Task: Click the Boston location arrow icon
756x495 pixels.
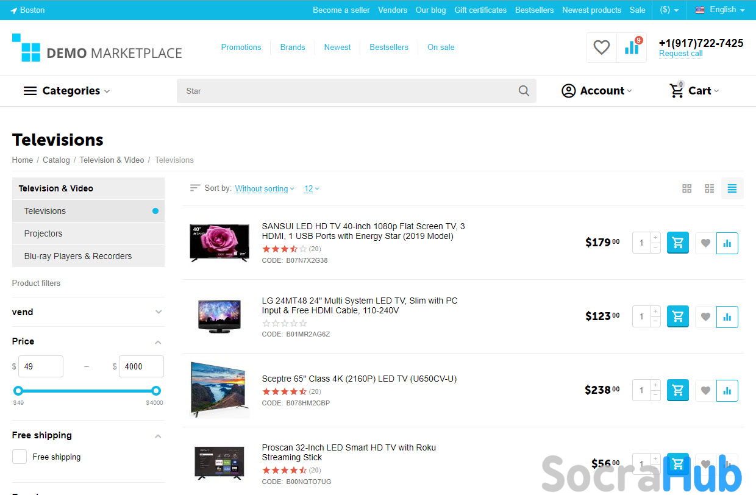Action: [x=14, y=10]
